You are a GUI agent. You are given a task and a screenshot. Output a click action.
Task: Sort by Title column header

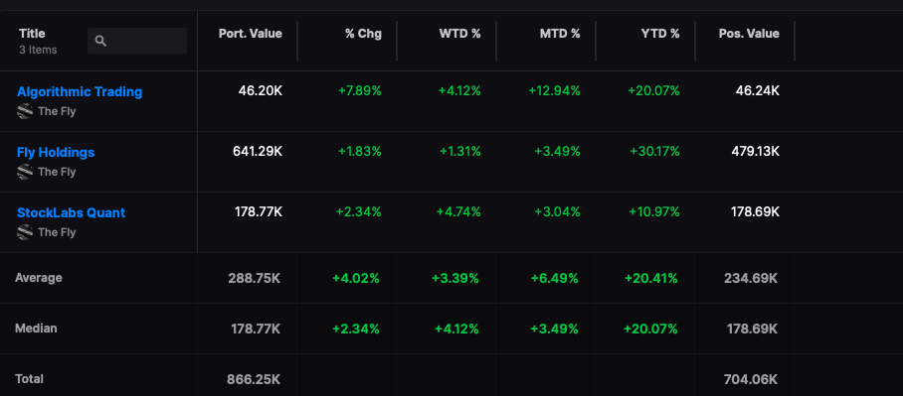32,34
